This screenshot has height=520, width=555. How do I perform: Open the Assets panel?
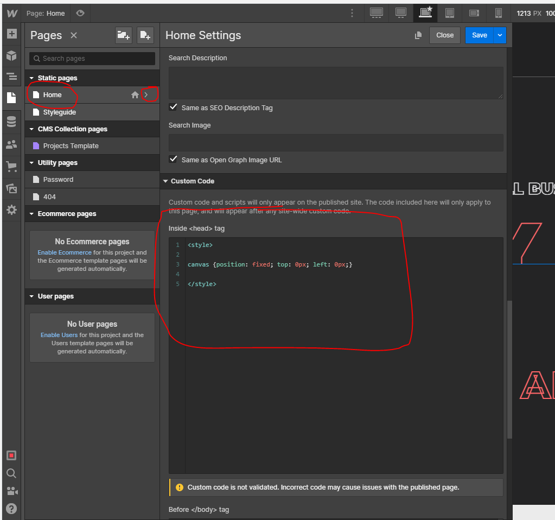pyautogui.click(x=11, y=187)
